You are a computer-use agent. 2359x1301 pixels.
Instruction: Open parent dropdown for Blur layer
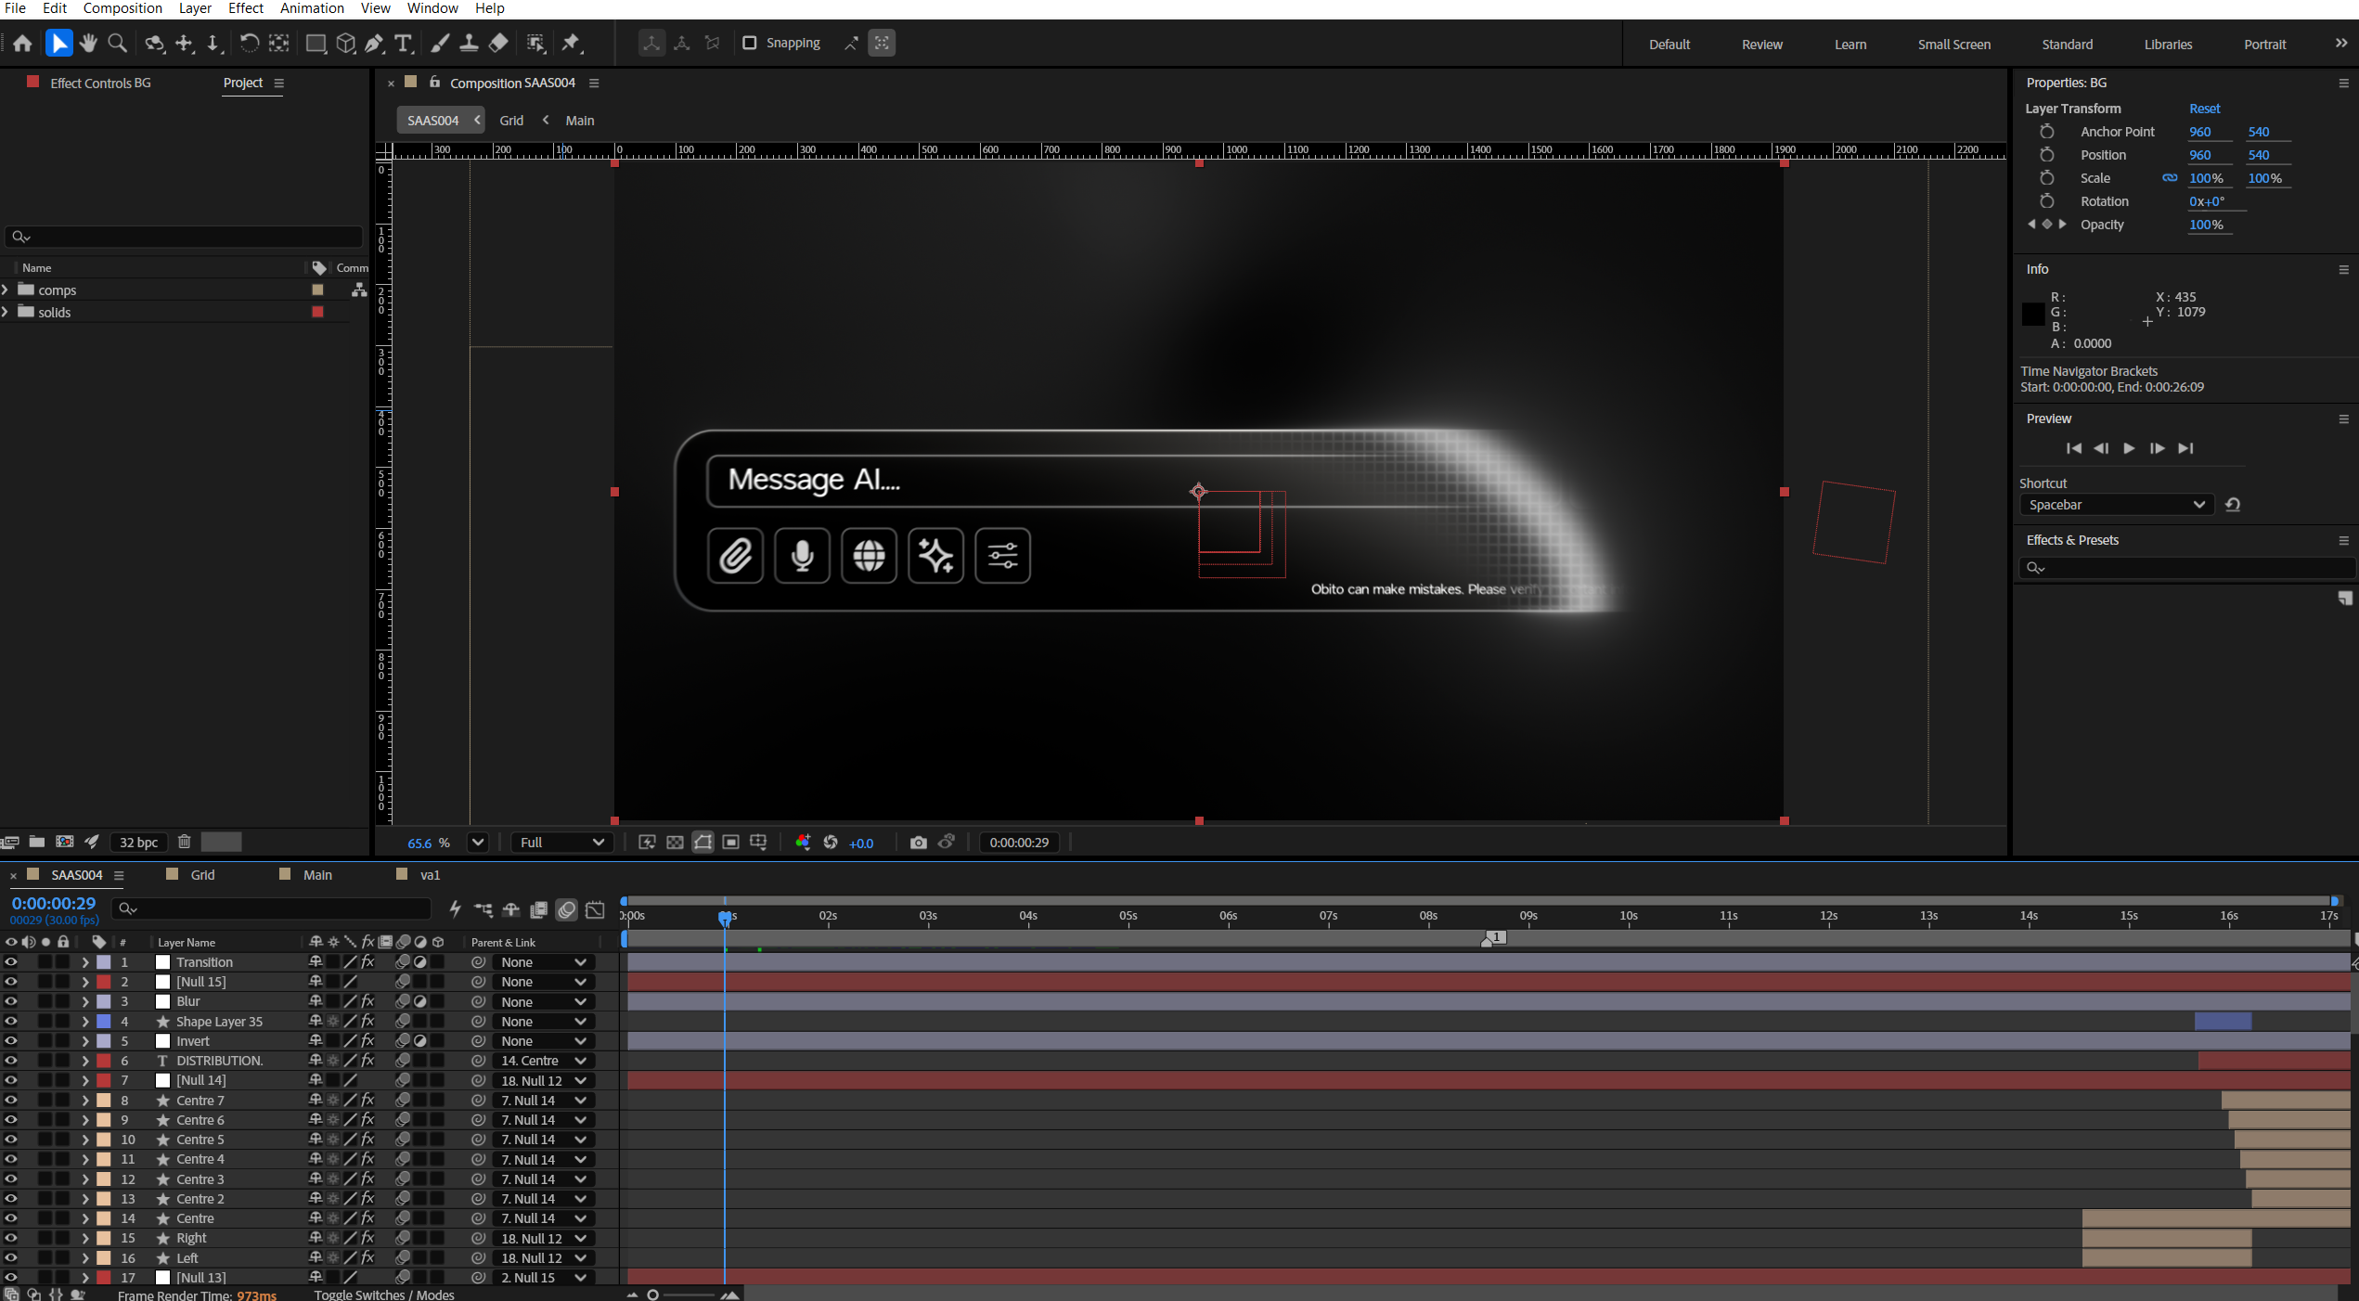pos(543,1002)
